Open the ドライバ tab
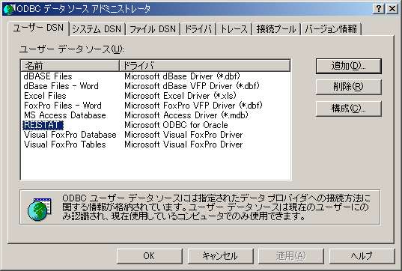 tap(198, 29)
